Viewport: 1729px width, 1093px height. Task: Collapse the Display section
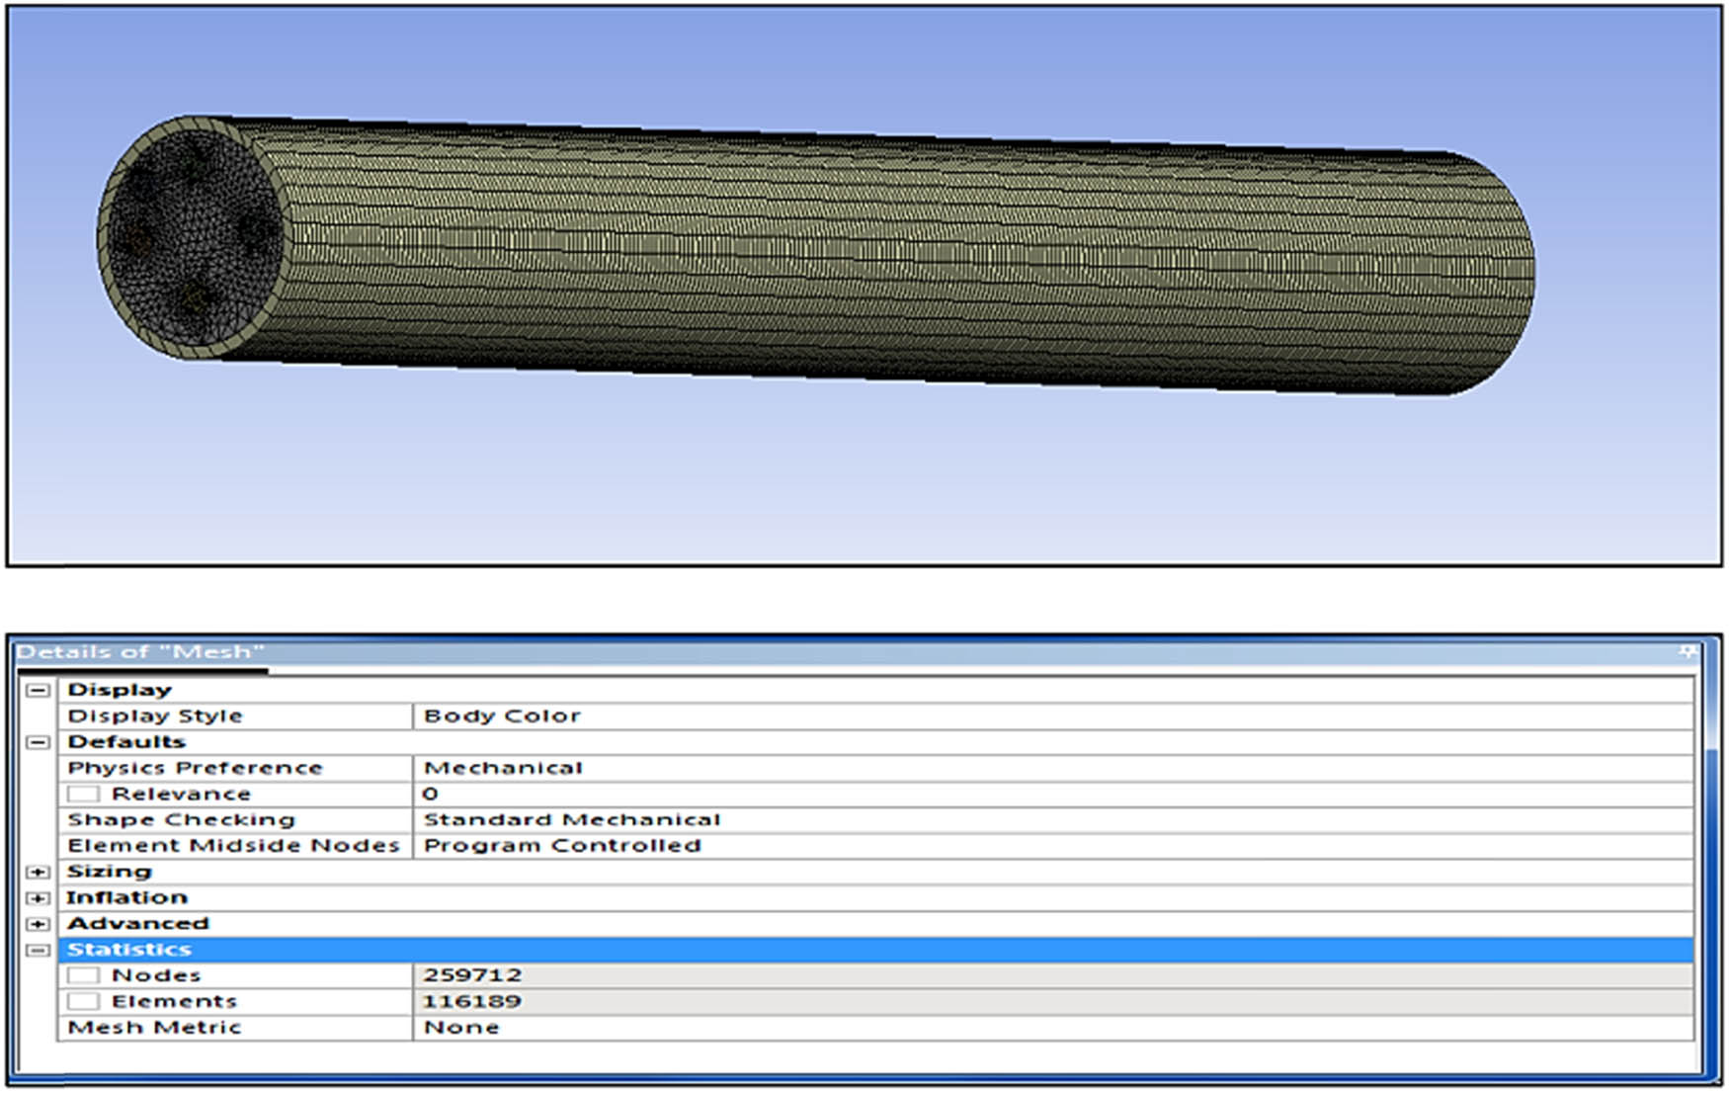38,689
